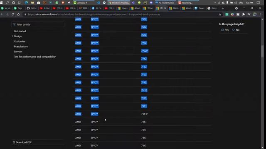Open the green extension icon in toolbar
Viewport: 266px width, 149px height.
point(227,14)
